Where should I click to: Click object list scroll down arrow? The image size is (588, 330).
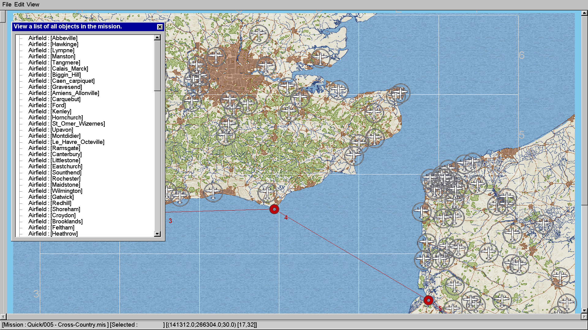click(157, 234)
